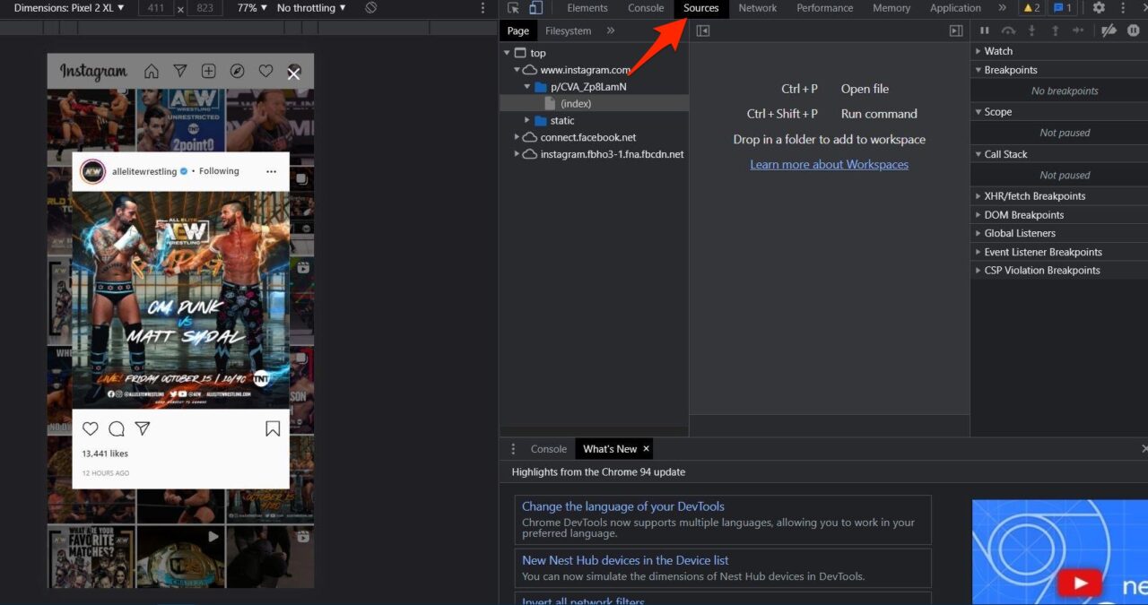Click the pause script execution button
Screen dimensions: 1148x605
tap(985, 30)
